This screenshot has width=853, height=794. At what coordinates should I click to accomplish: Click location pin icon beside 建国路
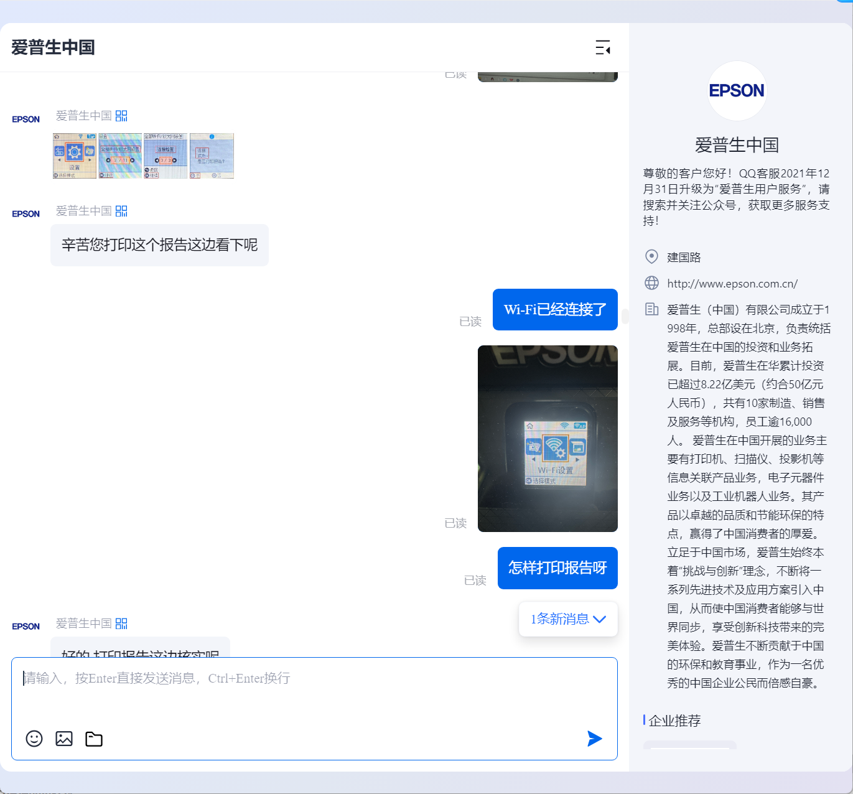tap(651, 256)
